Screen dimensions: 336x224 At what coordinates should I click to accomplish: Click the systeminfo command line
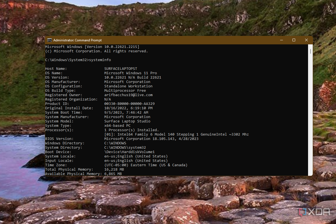[x=78, y=60]
